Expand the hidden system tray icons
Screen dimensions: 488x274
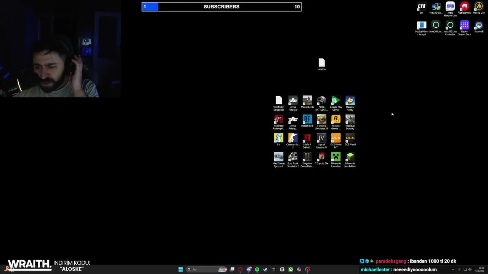(x=453, y=269)
